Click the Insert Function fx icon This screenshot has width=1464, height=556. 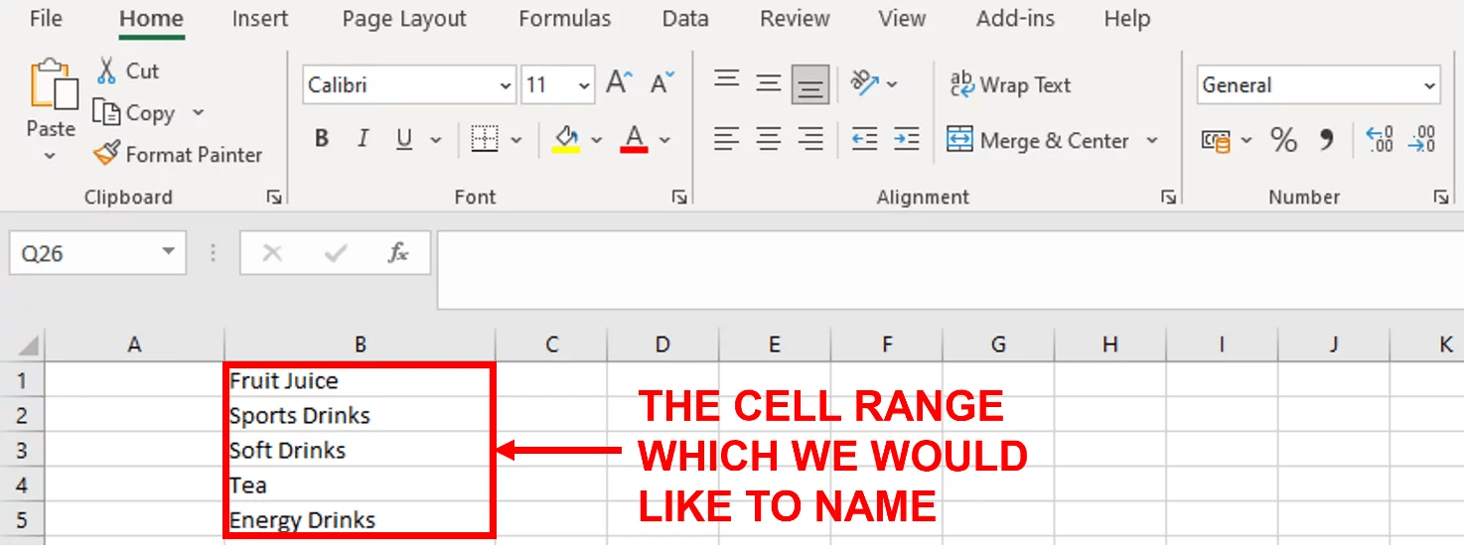pyautogui.click(x=398, y=253)
